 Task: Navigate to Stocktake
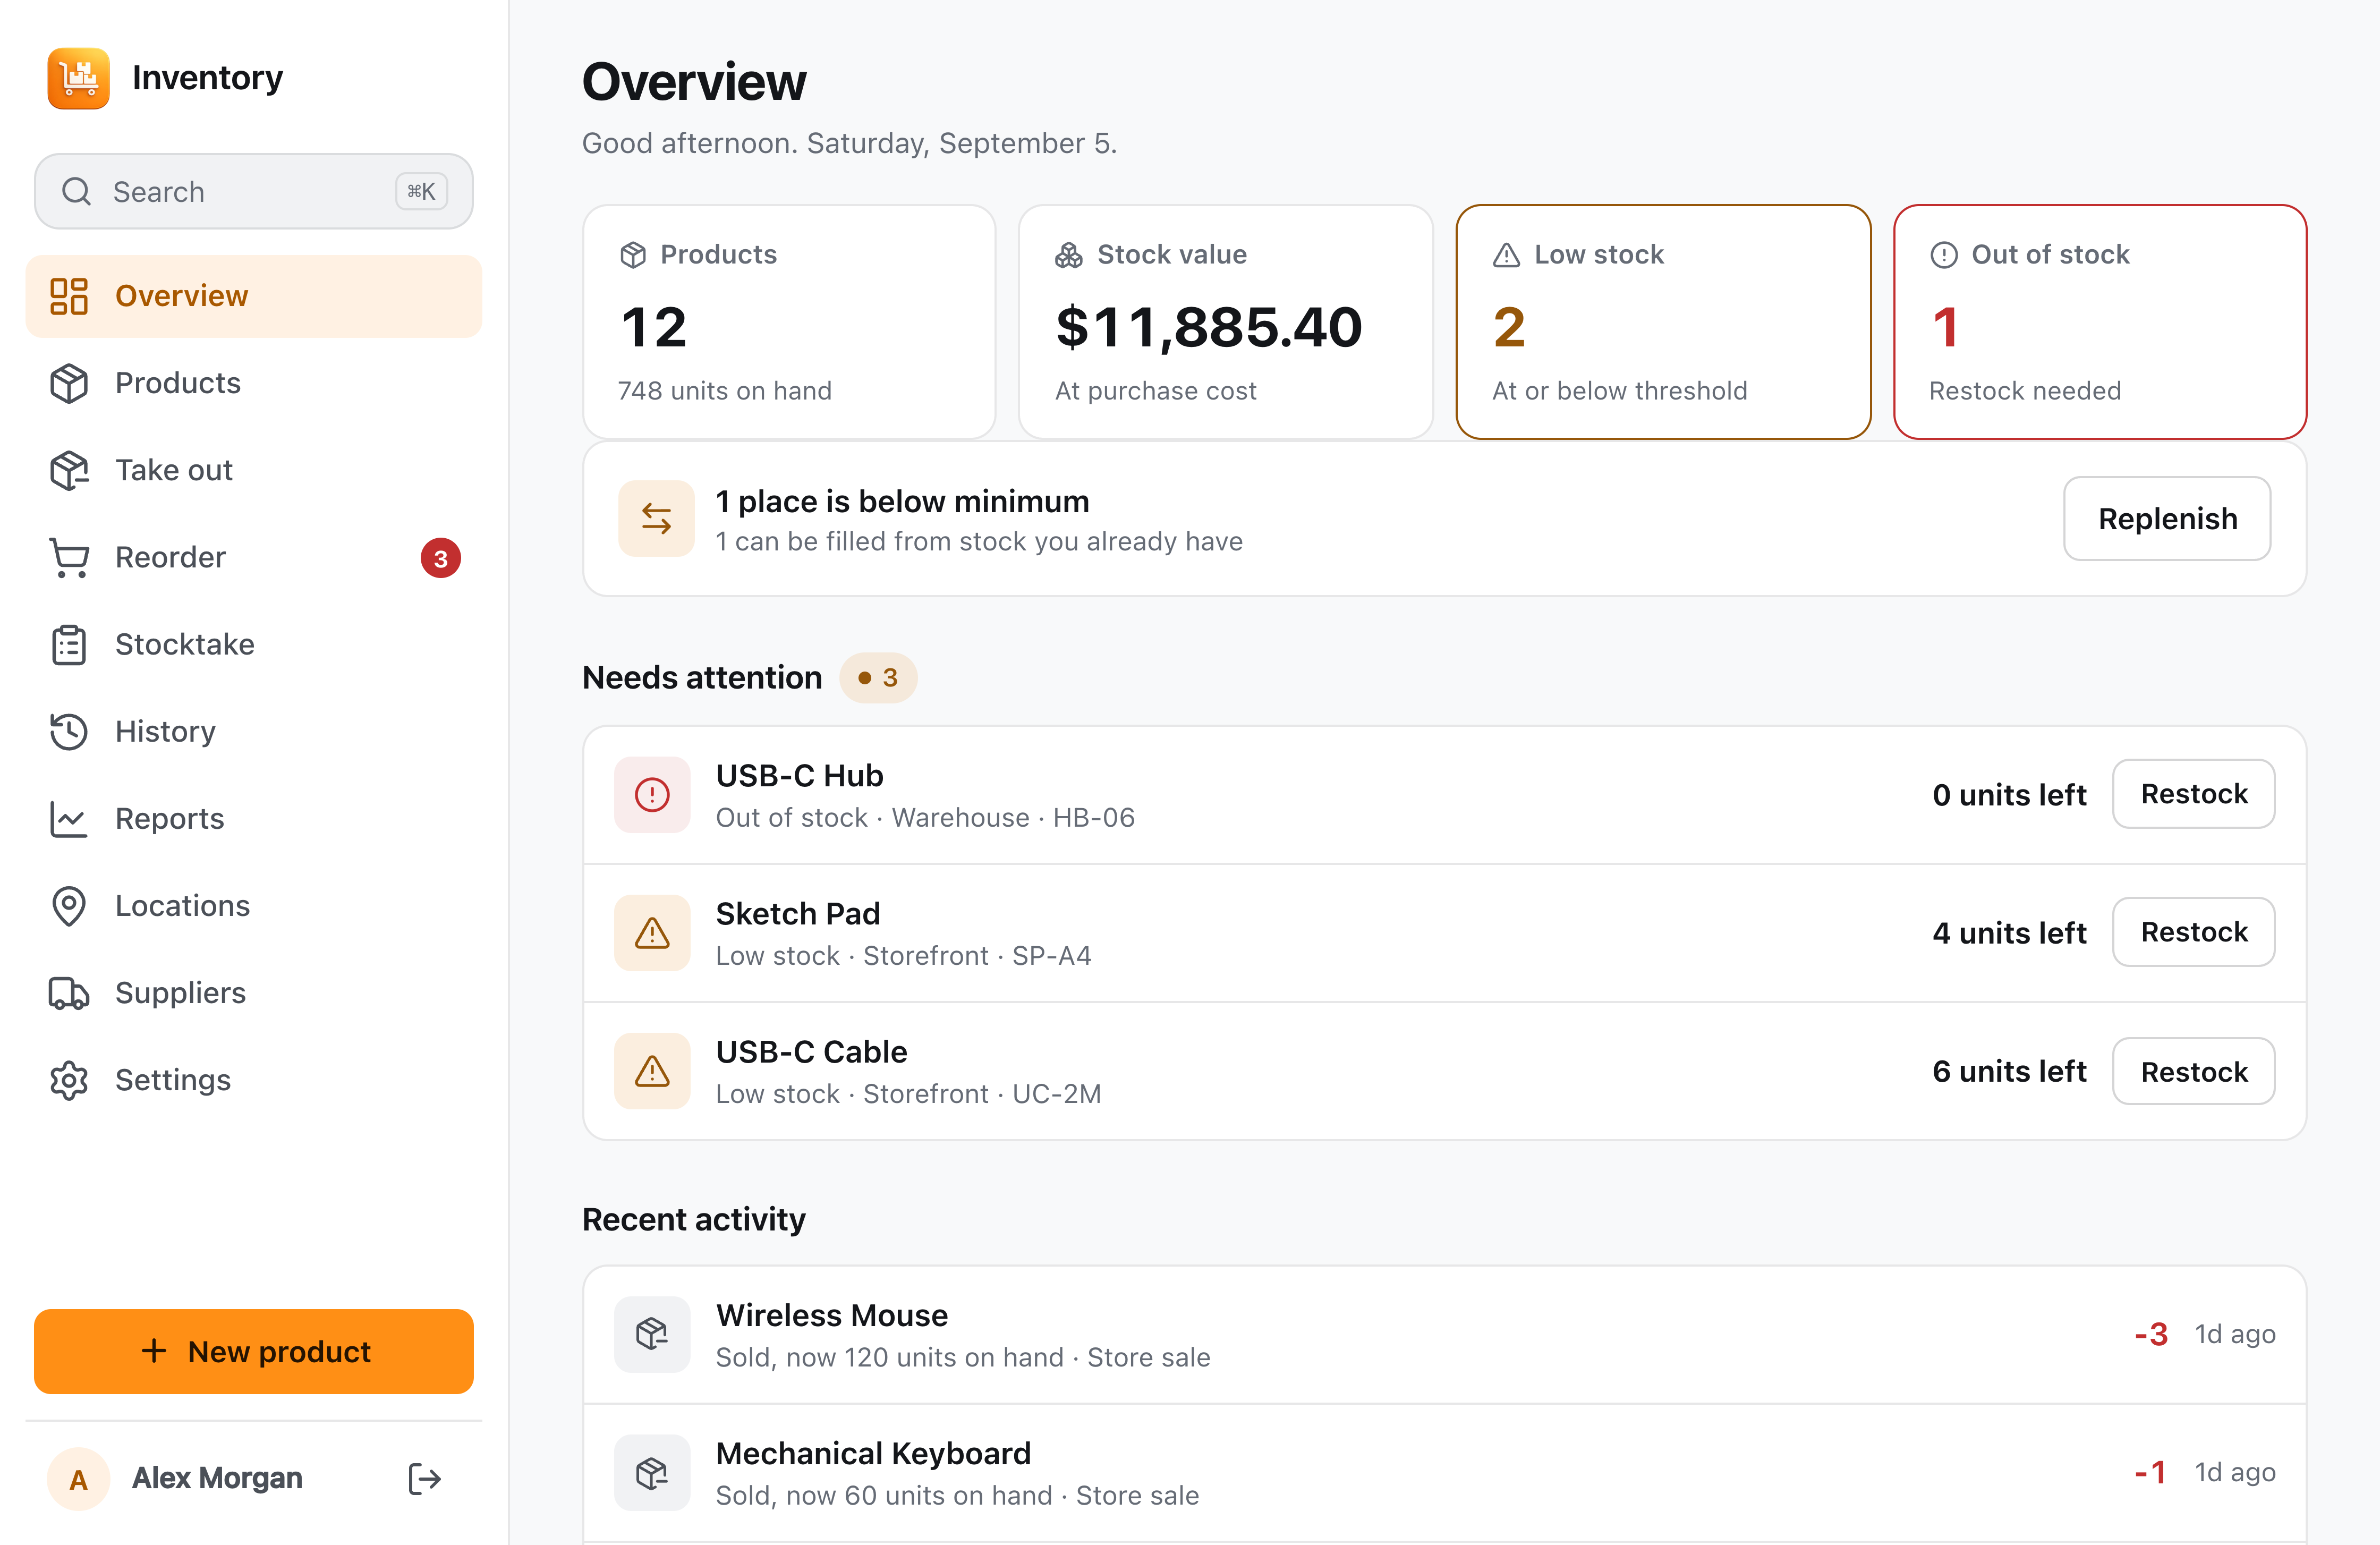point(254,644)
